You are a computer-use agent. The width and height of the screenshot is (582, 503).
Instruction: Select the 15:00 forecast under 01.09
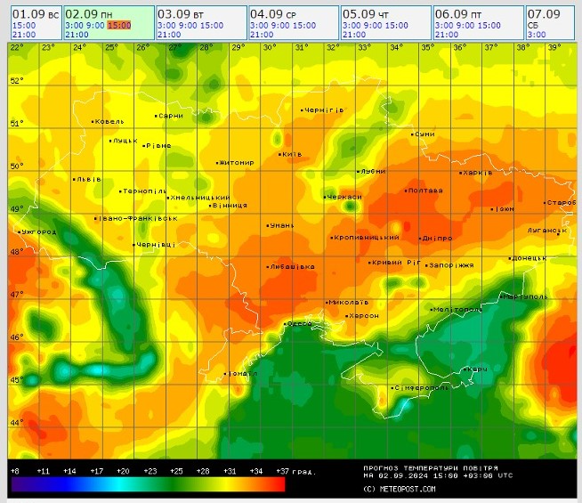pos(24,25)
